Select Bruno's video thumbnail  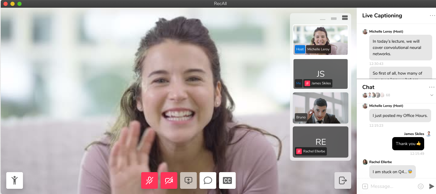[x=321, y=108]
